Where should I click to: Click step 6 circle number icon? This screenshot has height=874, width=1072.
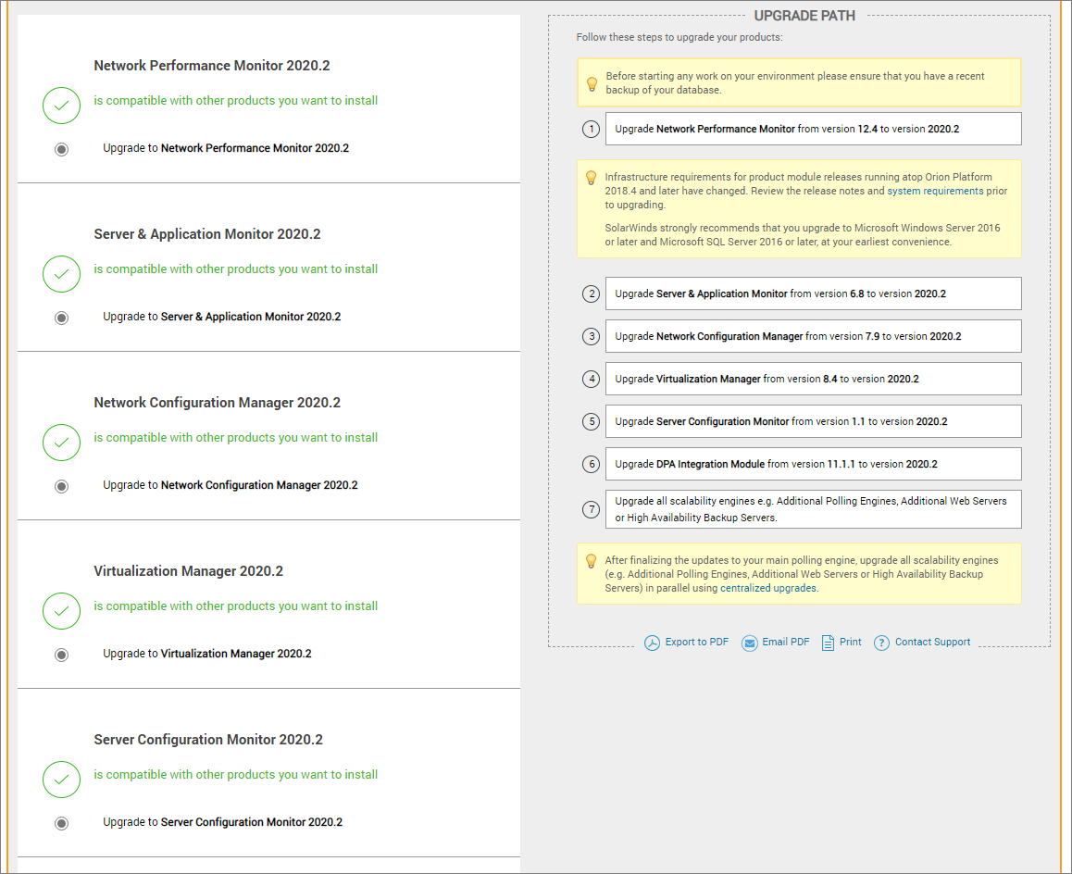click(592, 465)
